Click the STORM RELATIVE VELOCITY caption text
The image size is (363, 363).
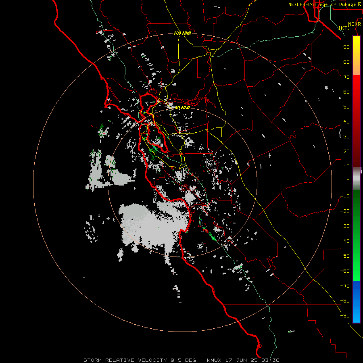click(125, 360)
